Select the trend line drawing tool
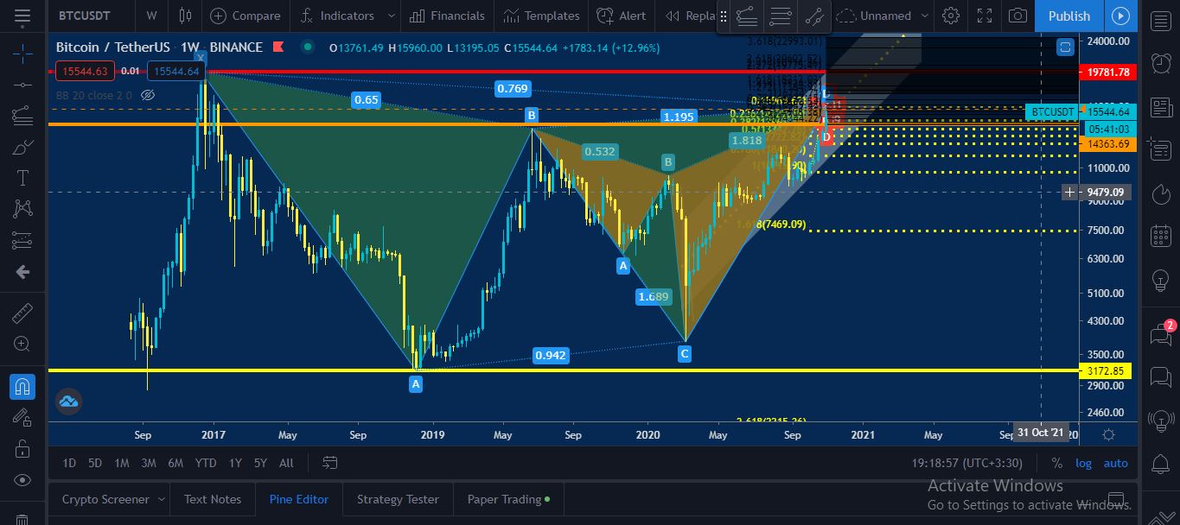 click(22, 85)
